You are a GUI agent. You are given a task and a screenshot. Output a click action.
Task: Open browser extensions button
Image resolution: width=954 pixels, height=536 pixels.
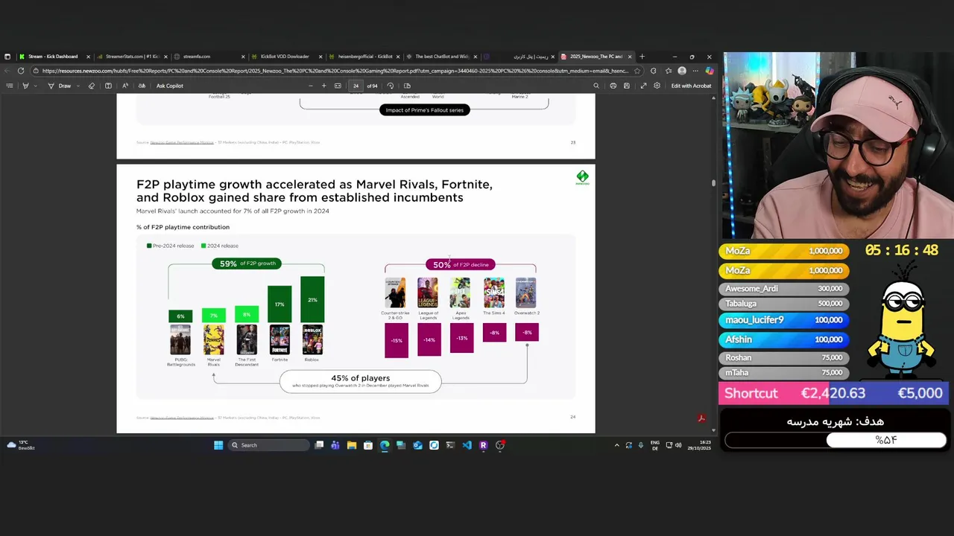(654, 71)
